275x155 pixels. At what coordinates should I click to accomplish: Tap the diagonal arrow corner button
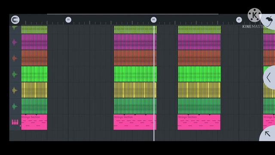pos(267,134)
